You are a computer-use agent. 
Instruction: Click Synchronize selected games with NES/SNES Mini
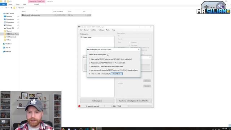point(134,101)
